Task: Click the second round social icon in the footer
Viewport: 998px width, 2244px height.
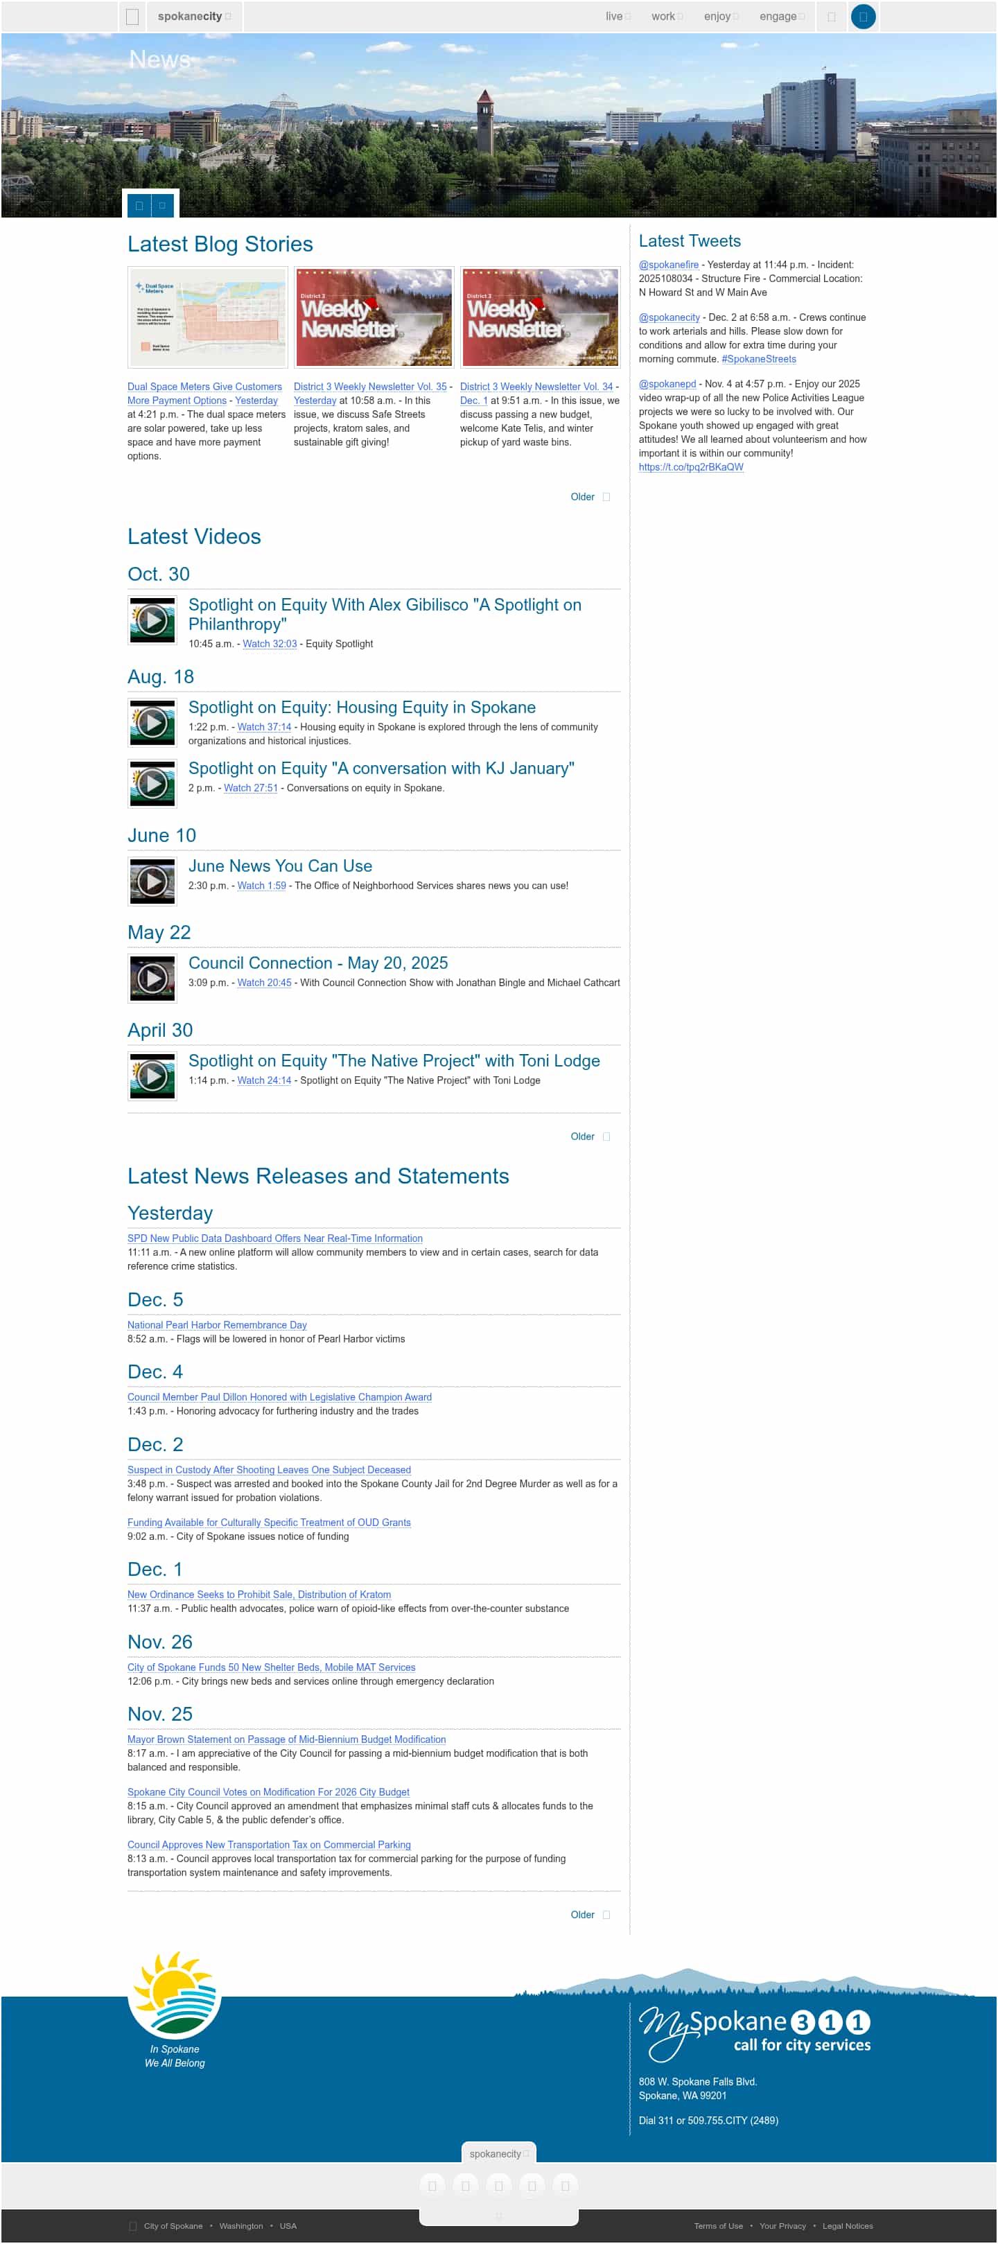Action: click(465, 2185)
